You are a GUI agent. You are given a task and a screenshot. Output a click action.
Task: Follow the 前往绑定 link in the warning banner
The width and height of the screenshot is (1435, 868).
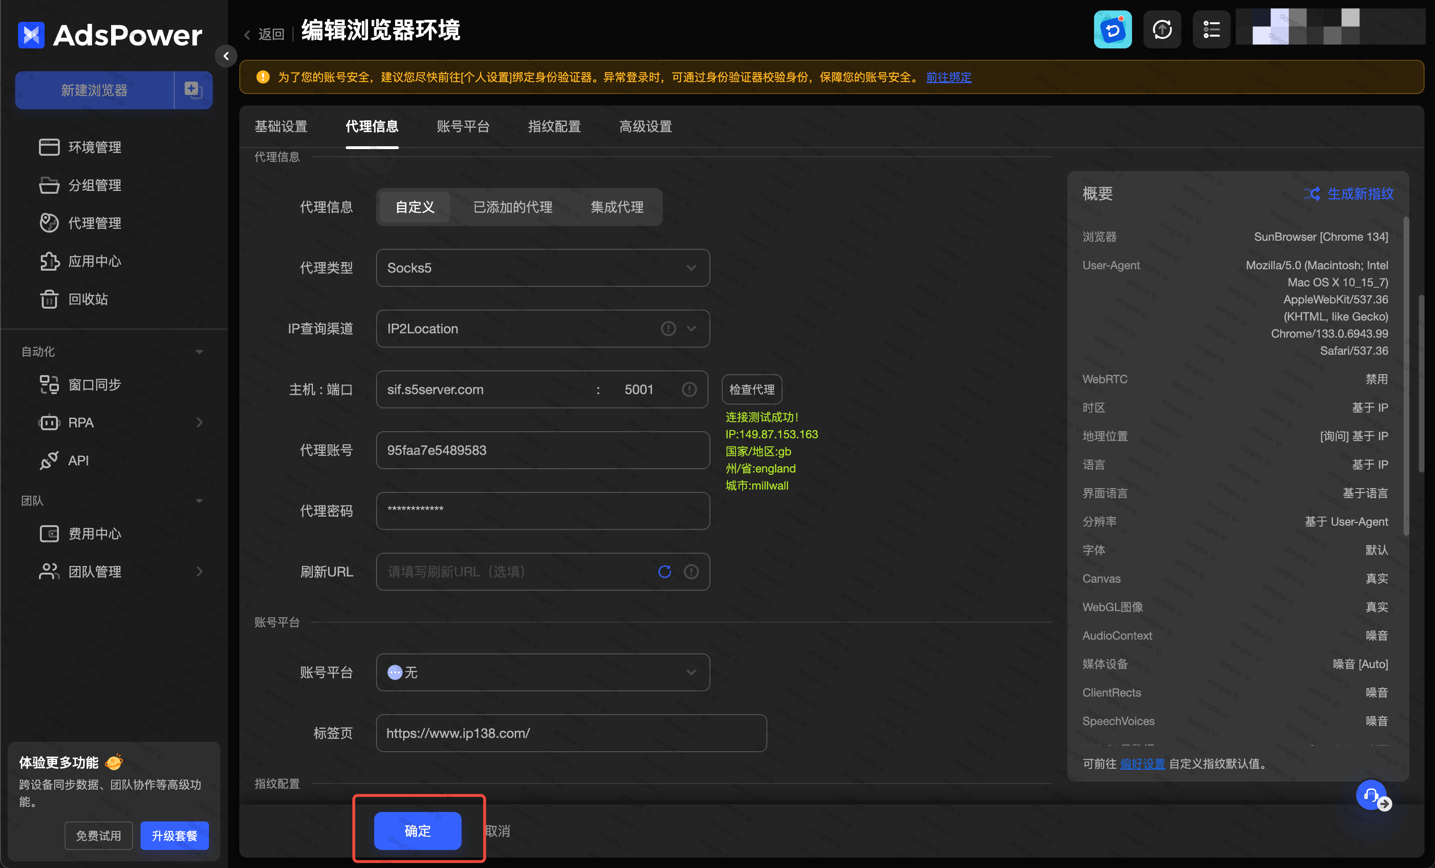pyautogui.click(x=948, y=77)
